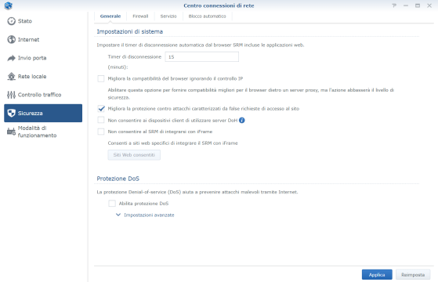Viewport: 438px width, 282px height.
Task: Click the Timer di disconnessione field
Action: tap(201, 57)
